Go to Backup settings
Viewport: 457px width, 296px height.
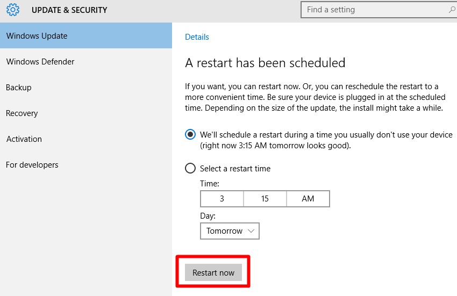coord(86,88)
